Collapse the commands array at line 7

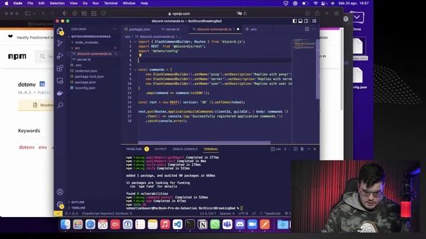pos(135,70)
